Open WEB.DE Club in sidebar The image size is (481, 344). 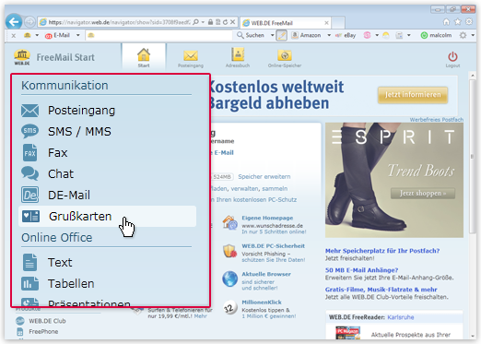click(47, 321)
